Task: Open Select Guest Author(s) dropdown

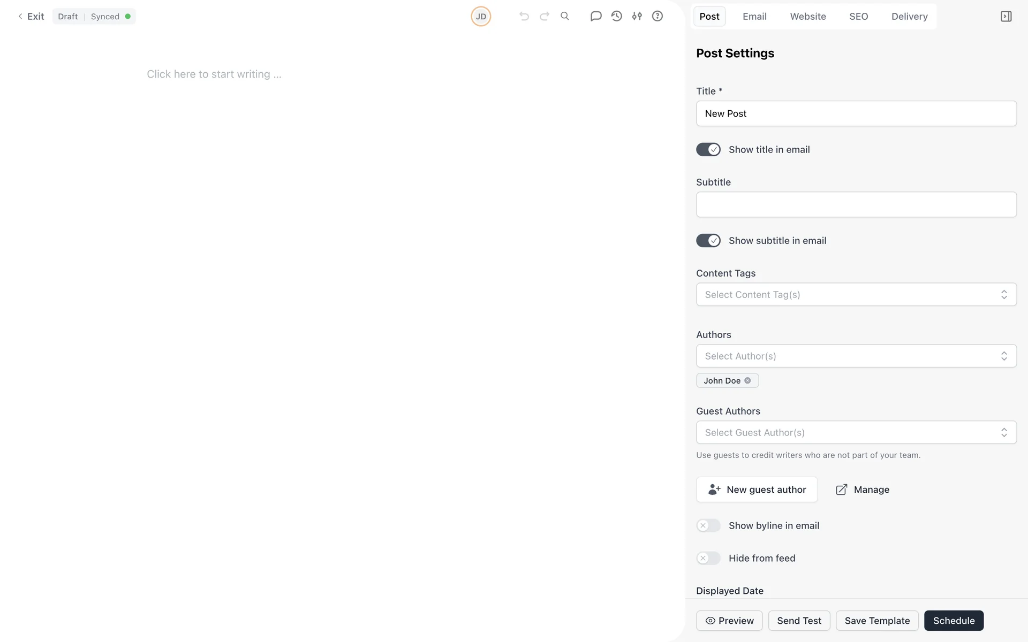Action: click(x=856, y=433)
